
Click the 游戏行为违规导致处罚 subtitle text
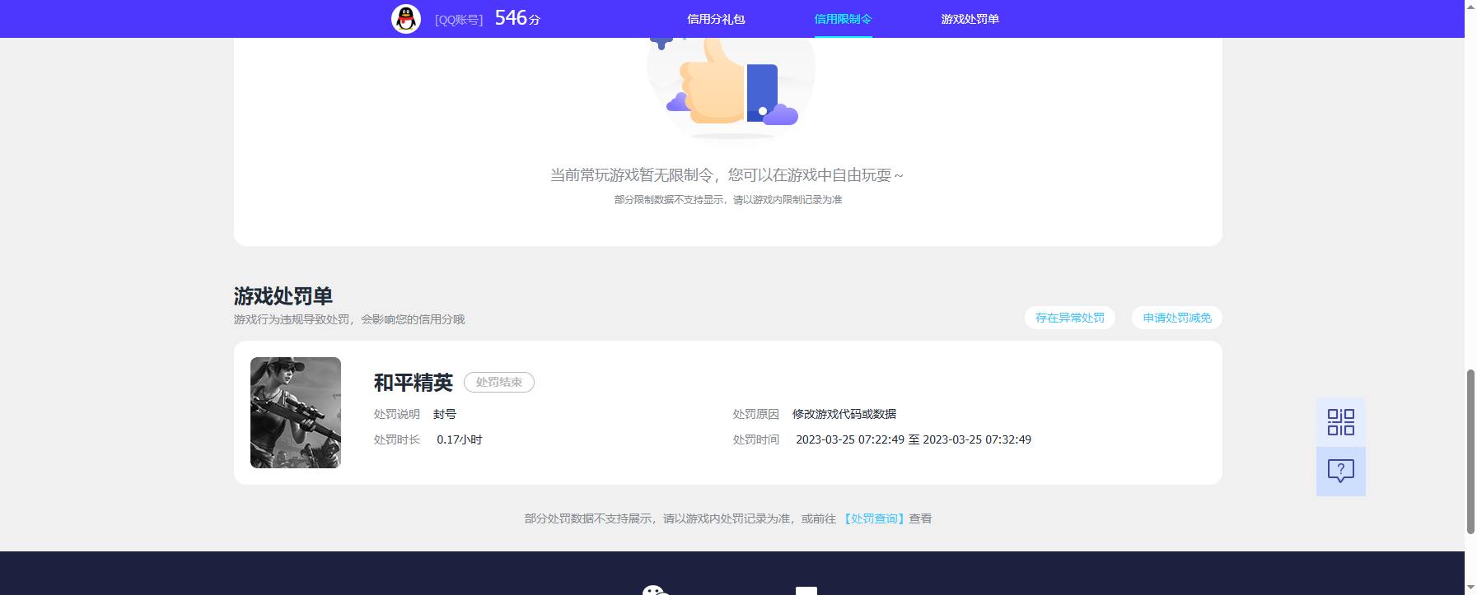349,319
